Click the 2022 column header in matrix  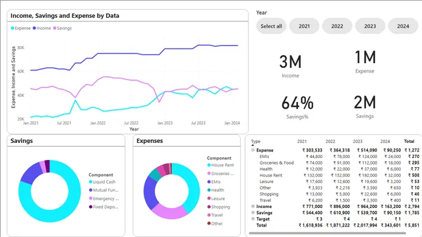coord(330,142)
